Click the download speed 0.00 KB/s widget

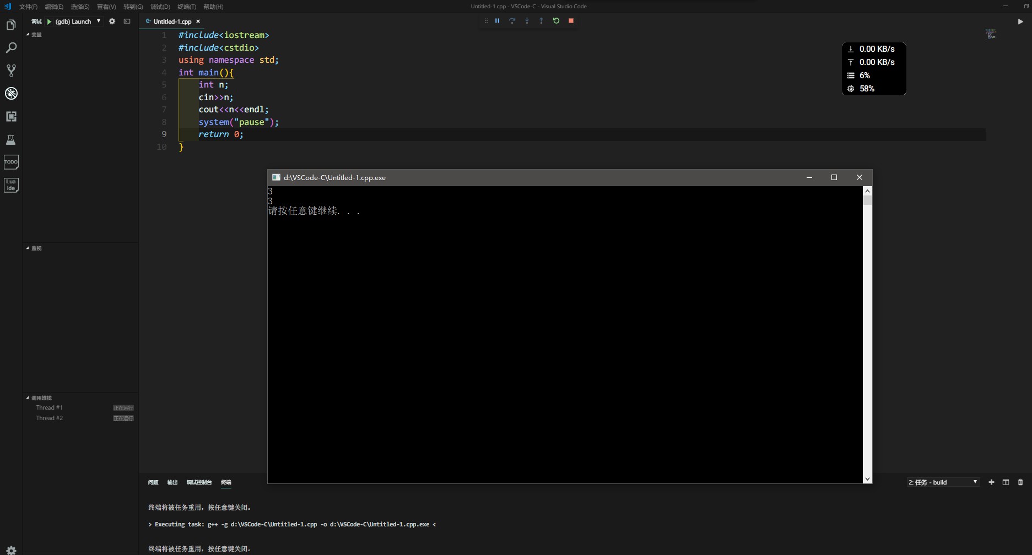tap(871, 49)
